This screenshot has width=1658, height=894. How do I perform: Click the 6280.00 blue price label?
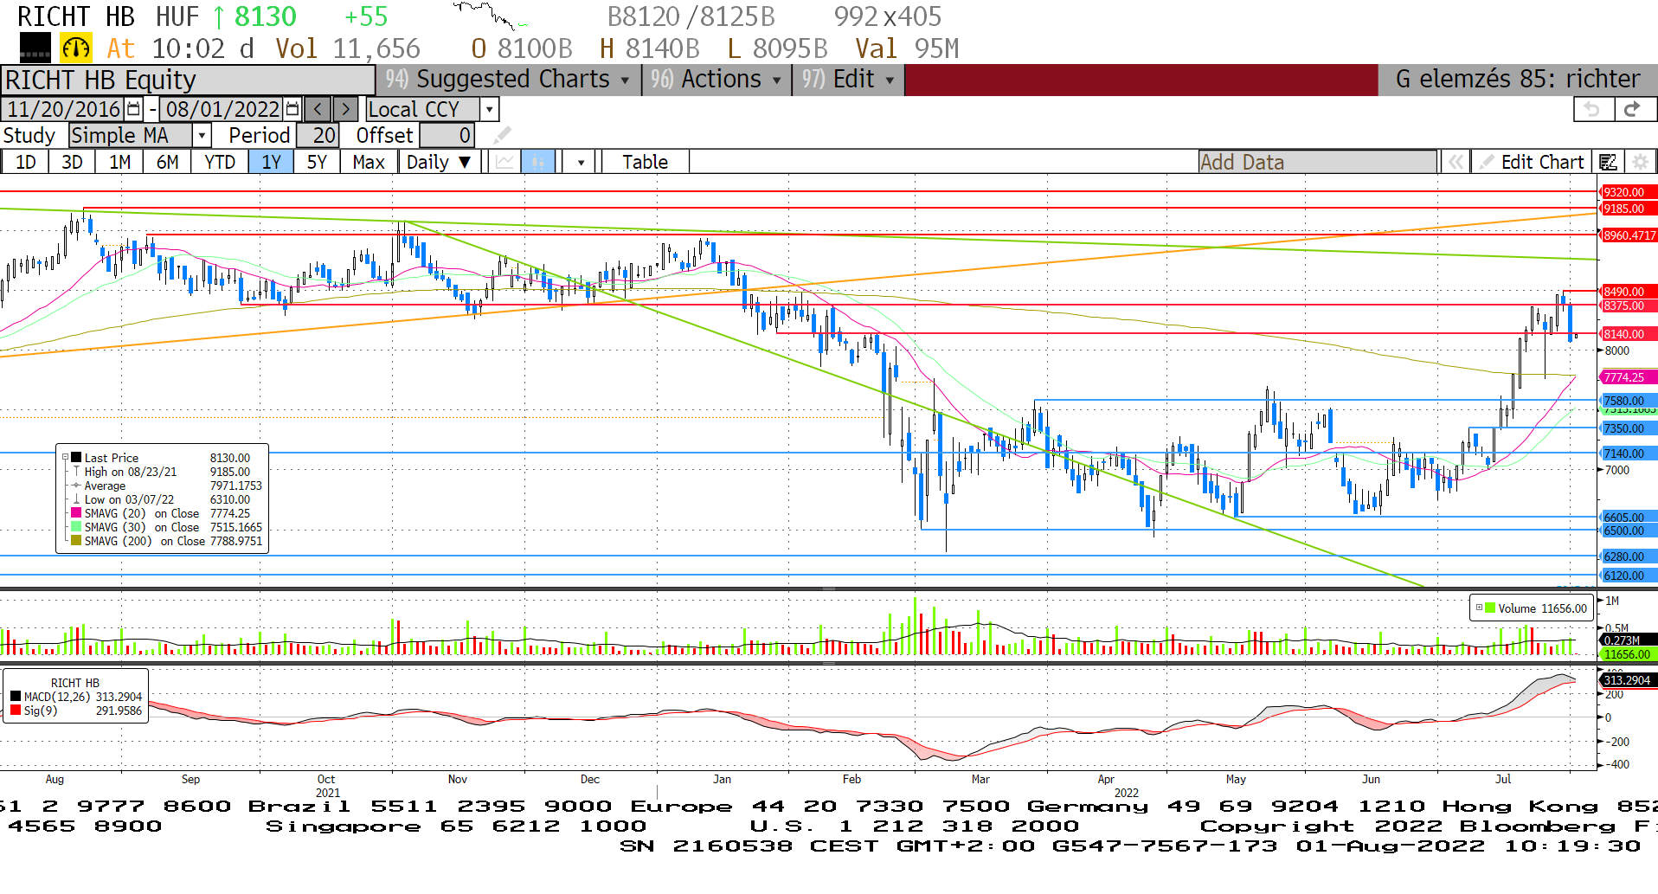click(1627, 556)
